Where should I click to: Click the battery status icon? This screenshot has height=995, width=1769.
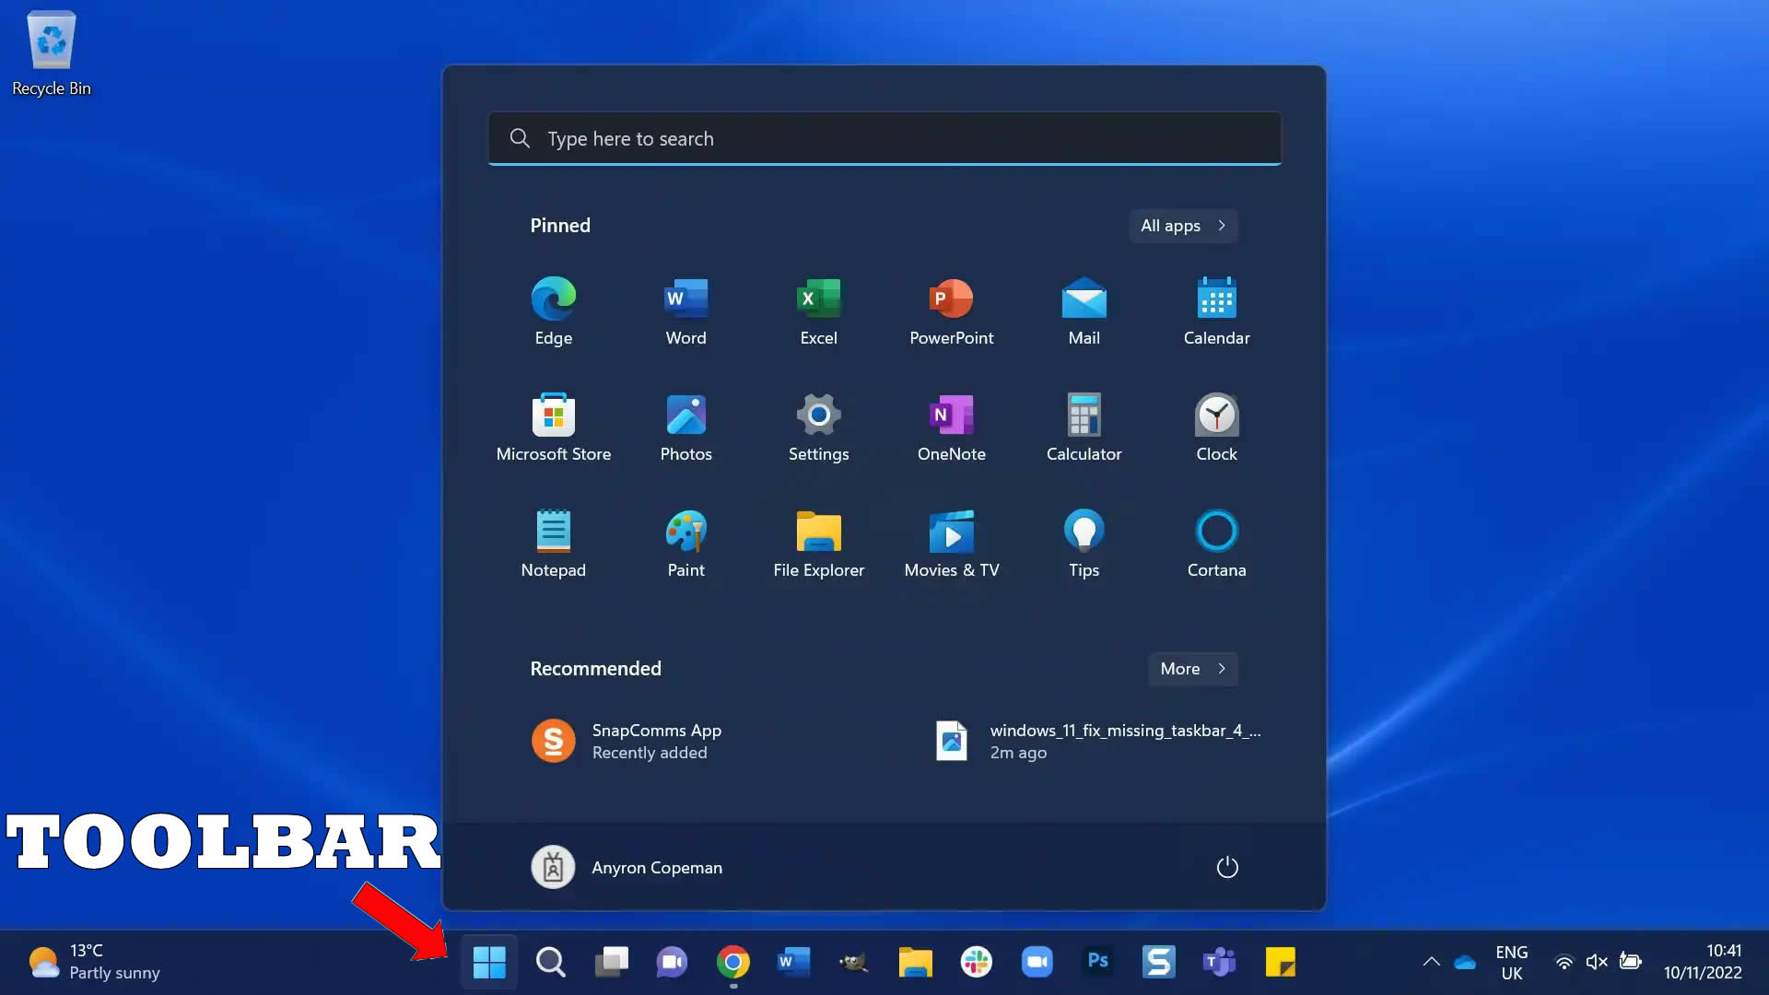click(x=1630, y=962)
